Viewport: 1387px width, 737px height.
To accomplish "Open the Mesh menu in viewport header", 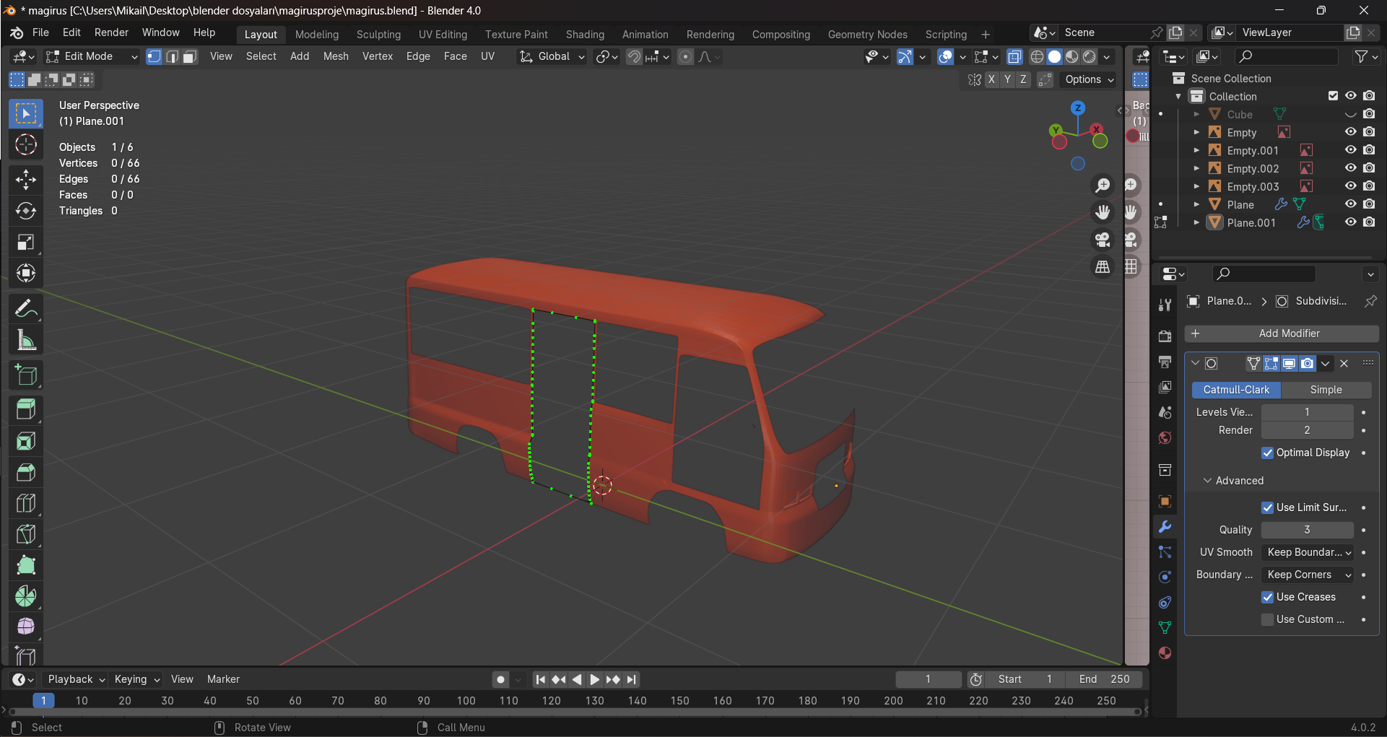I will click(x=336, y=56).
